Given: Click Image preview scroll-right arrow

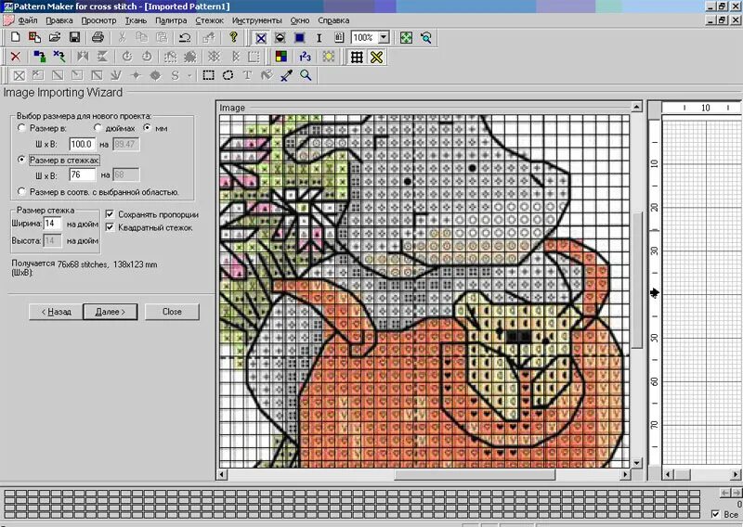Looking at the screenshot, I should point(625,474).
